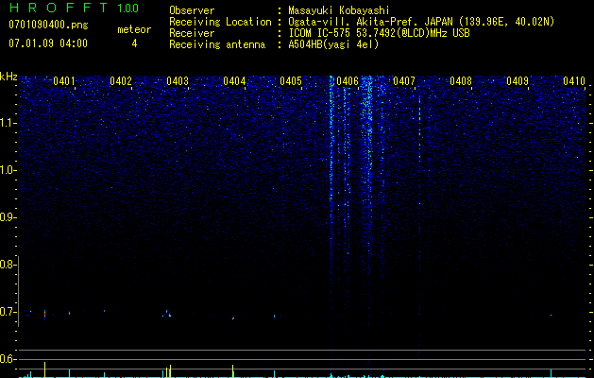The height and width of the screenshot is (378, 594).
Task: Click the 0404 time marker
Action: [234, 81]
